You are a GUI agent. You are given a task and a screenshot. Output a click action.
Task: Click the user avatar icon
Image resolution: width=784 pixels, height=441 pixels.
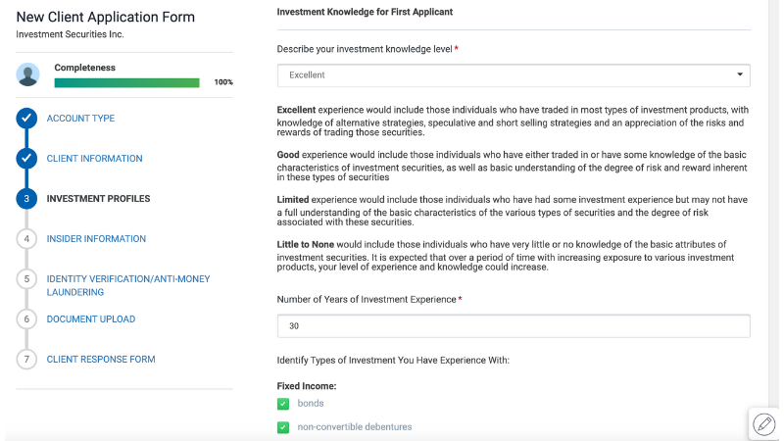click(28, 74)
